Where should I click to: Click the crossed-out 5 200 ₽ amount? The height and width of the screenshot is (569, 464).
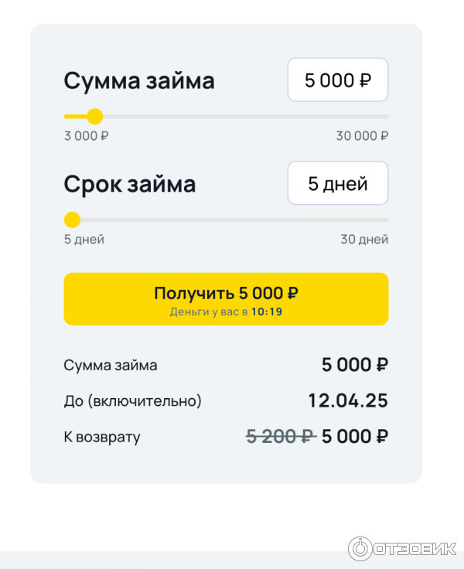point(281,437)
